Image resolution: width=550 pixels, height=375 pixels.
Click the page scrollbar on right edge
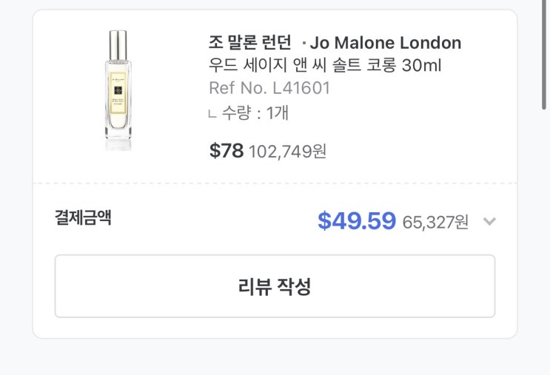click(x=546, y=59)
